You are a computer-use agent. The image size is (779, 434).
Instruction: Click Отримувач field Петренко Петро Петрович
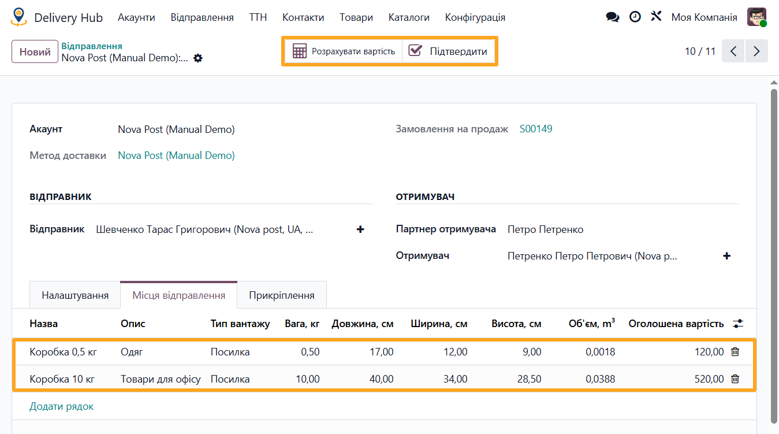click(x=592, y=255)
